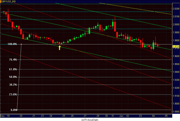Click the 2.0000 price axis label

176,25
